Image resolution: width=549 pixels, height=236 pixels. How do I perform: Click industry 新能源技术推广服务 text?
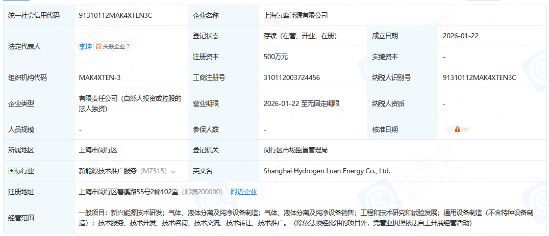(108, 171)
